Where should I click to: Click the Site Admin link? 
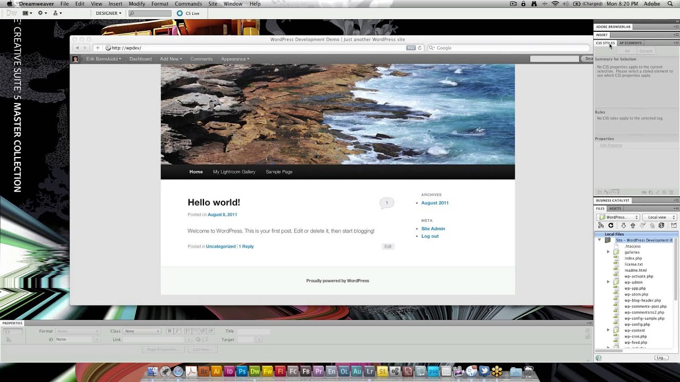coord(433,229)
